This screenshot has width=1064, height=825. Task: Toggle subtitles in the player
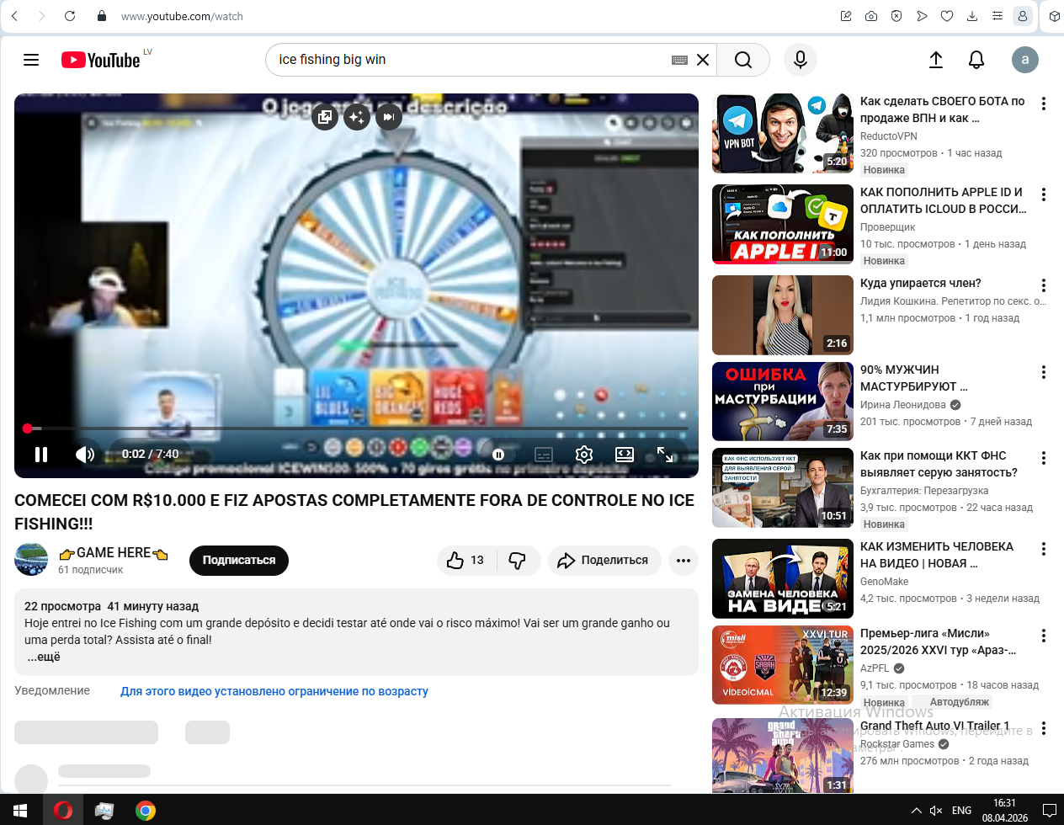pyautogui.click(x=544, y=455)
